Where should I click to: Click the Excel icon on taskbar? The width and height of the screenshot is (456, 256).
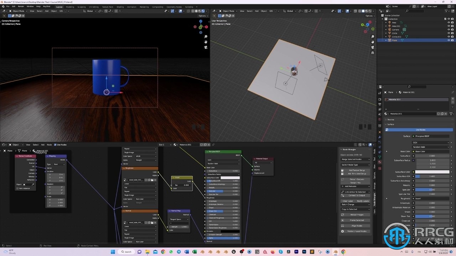click(x=195, y=252)
